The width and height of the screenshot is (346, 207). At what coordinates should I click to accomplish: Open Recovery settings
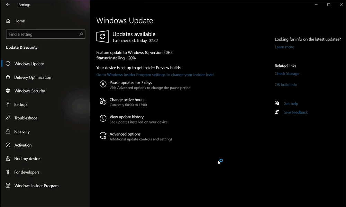tap(22, 131)
